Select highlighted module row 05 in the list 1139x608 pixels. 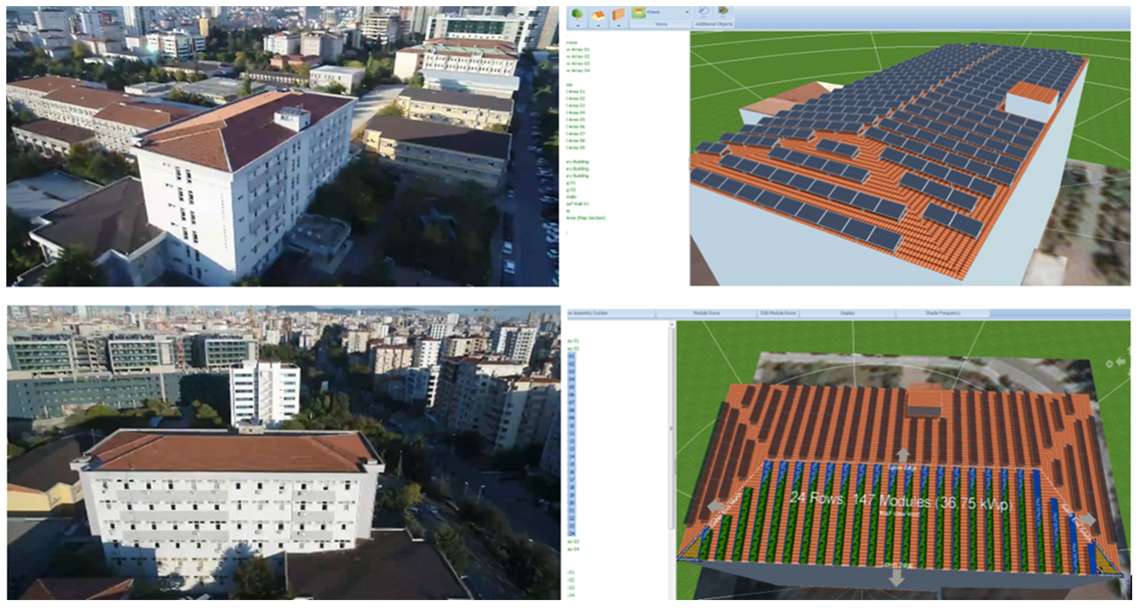point(572,387)
